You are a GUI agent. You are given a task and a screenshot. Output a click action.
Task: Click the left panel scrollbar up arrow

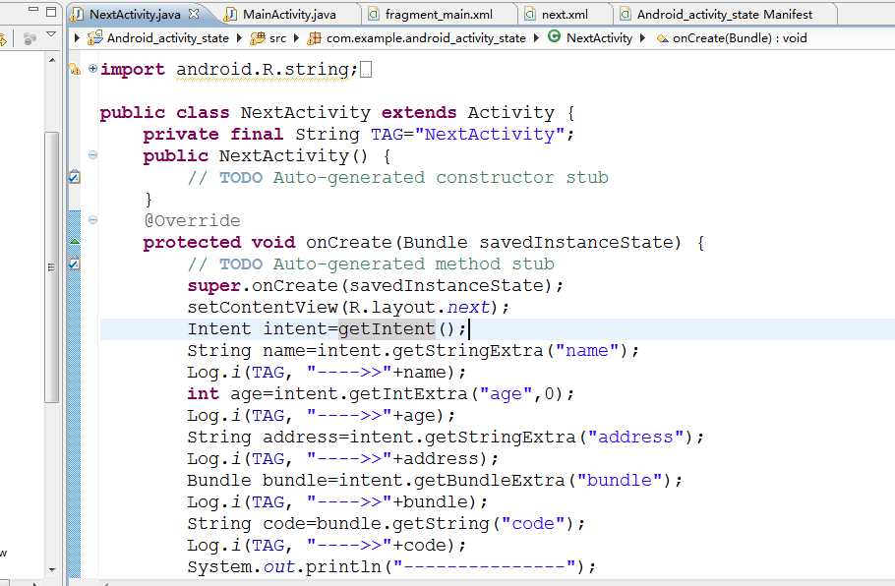[52, 60]
